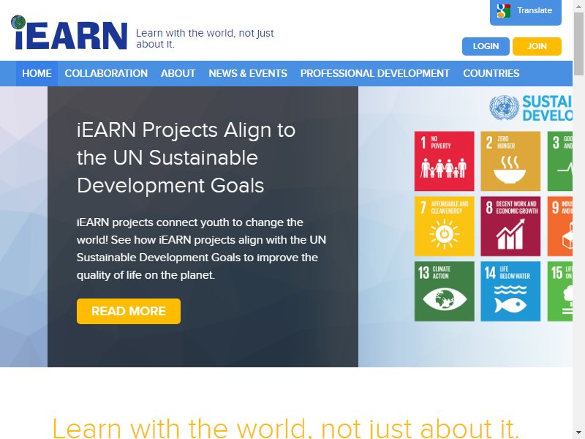
Task: Select the Affordable and Clean Energy tile
Action: pos(445,226)
